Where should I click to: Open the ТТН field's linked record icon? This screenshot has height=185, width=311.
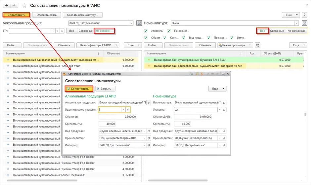tap(62, 31)
